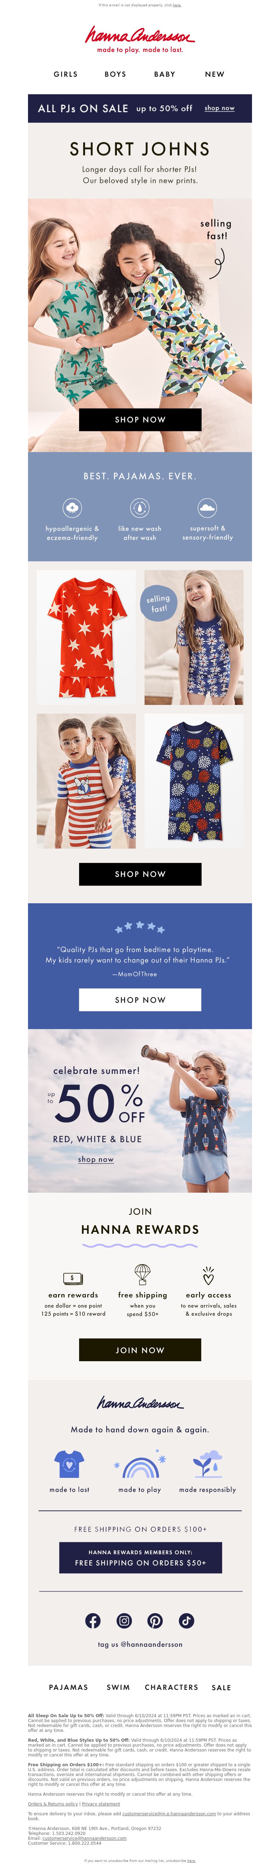This screenshot has width=280, height=1871.
Task: Click the JOIN NOW rewards button
Action: pyautogui.click(x=140, y=1350)
